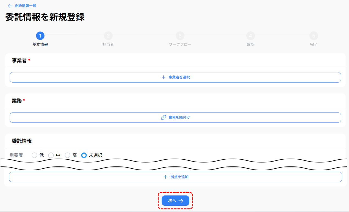Proceed with the blue 次へ button
The width and height of the screenshot is (349, 212).
tap(175, 201)
